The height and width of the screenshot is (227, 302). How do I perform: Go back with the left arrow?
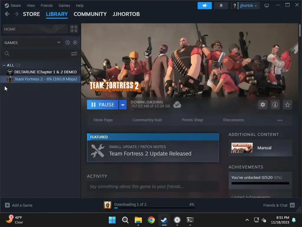[7, 14]
